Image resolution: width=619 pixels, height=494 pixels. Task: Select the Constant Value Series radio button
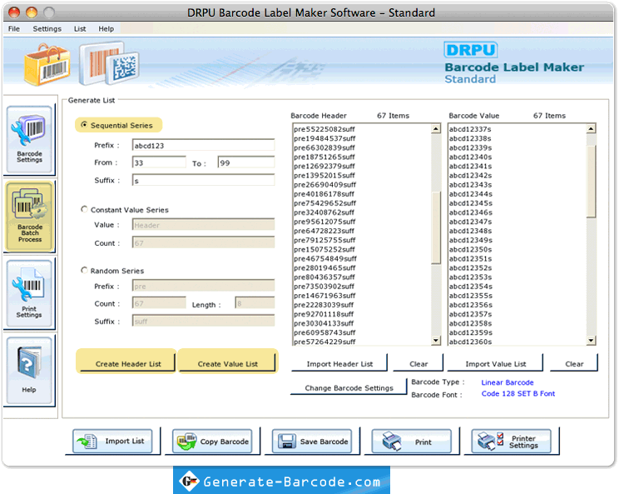84,209
